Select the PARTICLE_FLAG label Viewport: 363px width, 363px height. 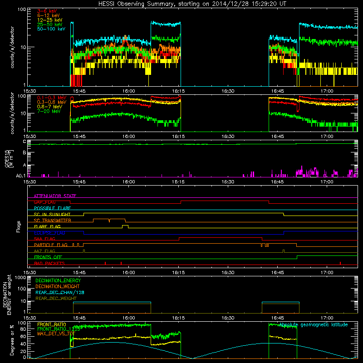51,245
